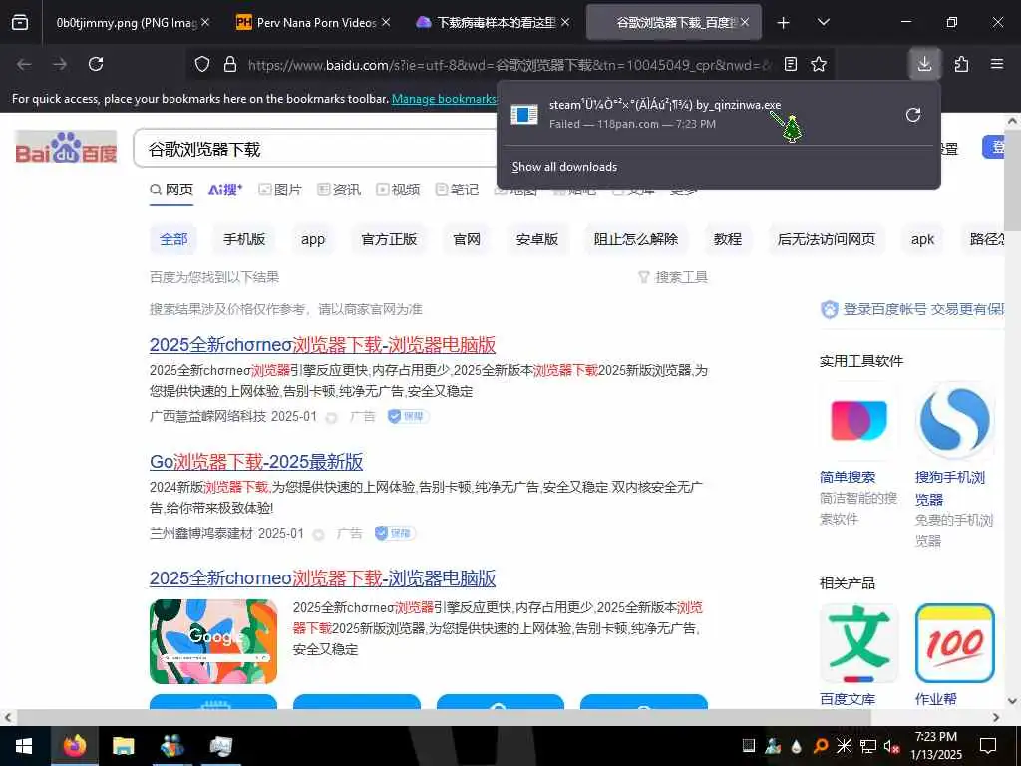Select the 手机版 filter chip

click(x=244, y=239)
